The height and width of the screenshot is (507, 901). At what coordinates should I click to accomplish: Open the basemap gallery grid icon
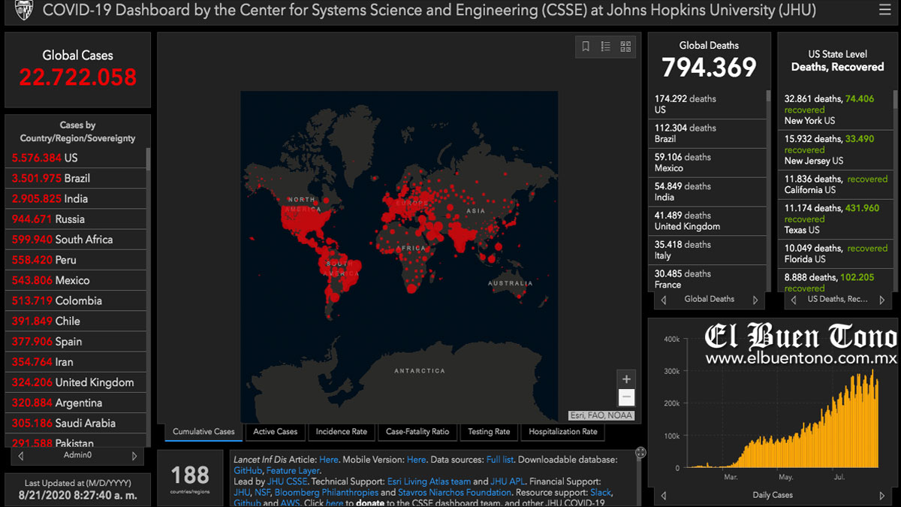626,47
